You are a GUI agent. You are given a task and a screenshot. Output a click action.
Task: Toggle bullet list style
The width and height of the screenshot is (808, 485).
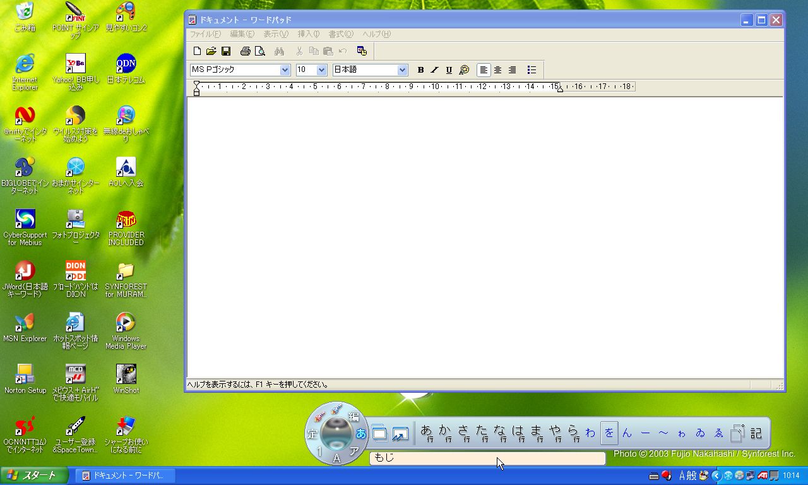tap(532, 70)
